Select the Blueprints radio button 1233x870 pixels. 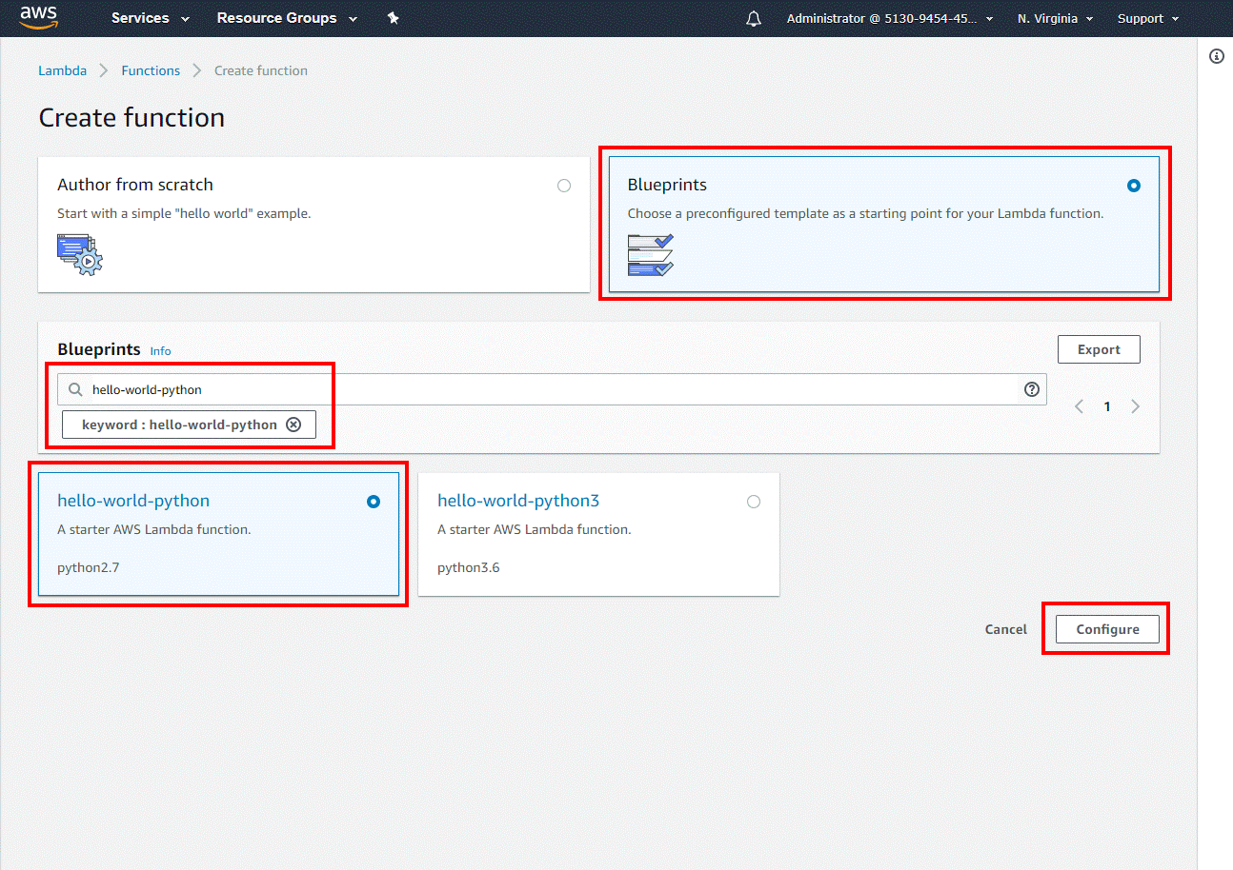pyautogui.click(x=1134, y=186)
